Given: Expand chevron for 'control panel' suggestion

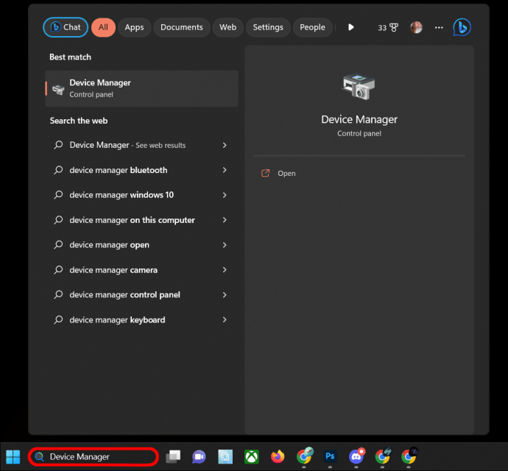Looking at the screenshot, I should click(225, 295).
